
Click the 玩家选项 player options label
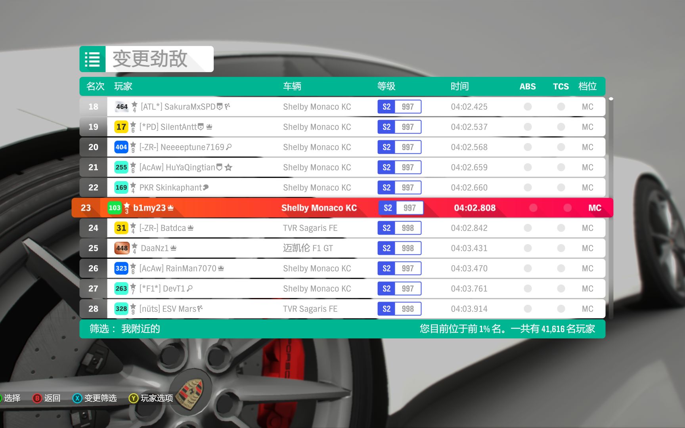tap(157, 398)
